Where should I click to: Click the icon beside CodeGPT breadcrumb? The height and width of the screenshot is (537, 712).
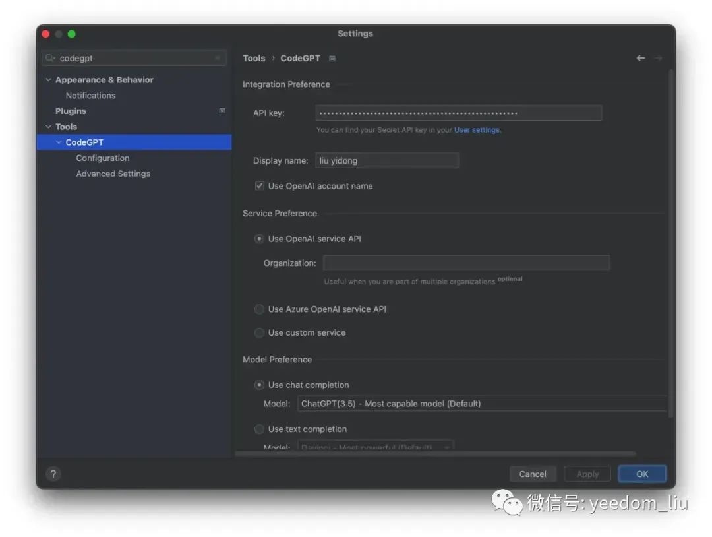tap(332, 59)
